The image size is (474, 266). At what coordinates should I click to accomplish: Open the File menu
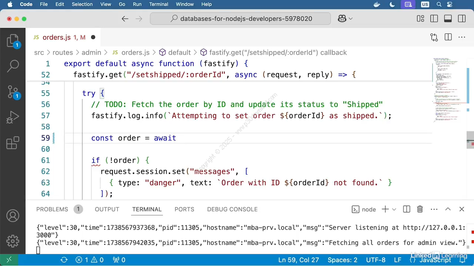click(44, 4)
